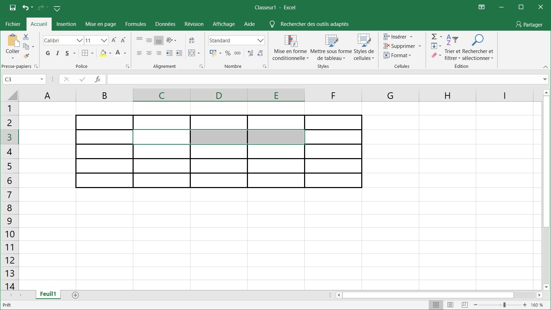Image resolution: width=551 pixels, height=310 pixels.
Task: Align text to bottom of cell
Action: (x=159, y=40)
